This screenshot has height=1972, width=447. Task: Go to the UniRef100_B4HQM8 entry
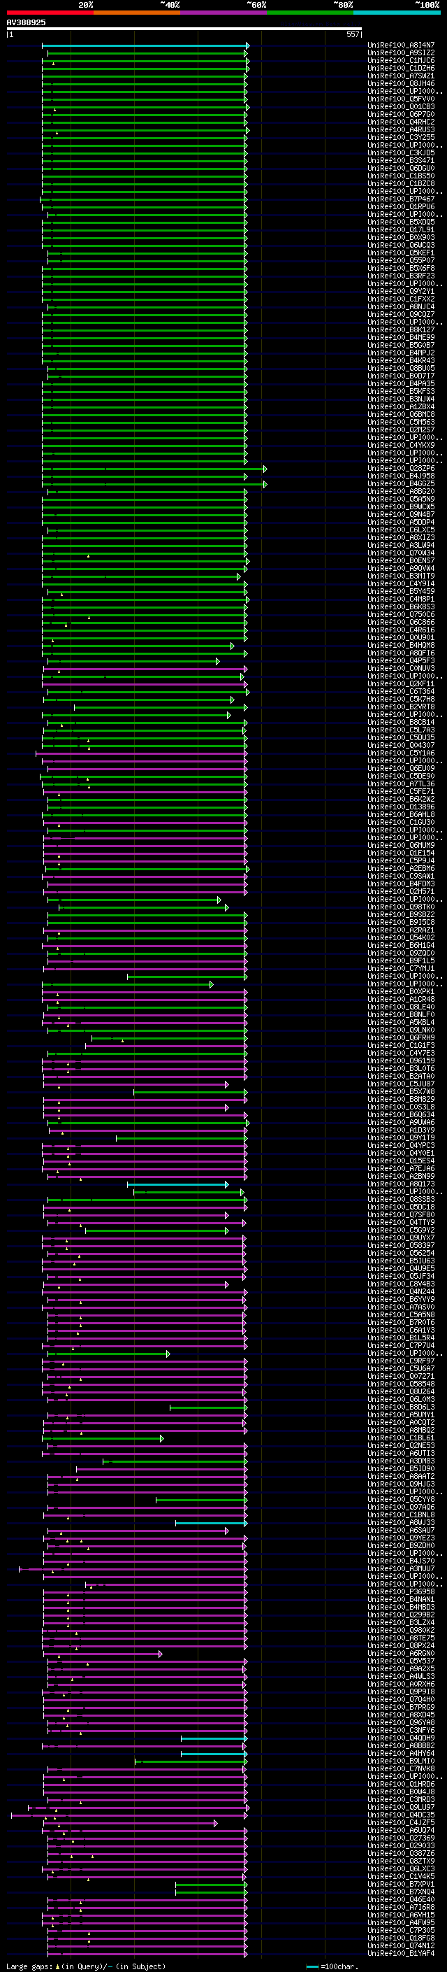[401, 646]
